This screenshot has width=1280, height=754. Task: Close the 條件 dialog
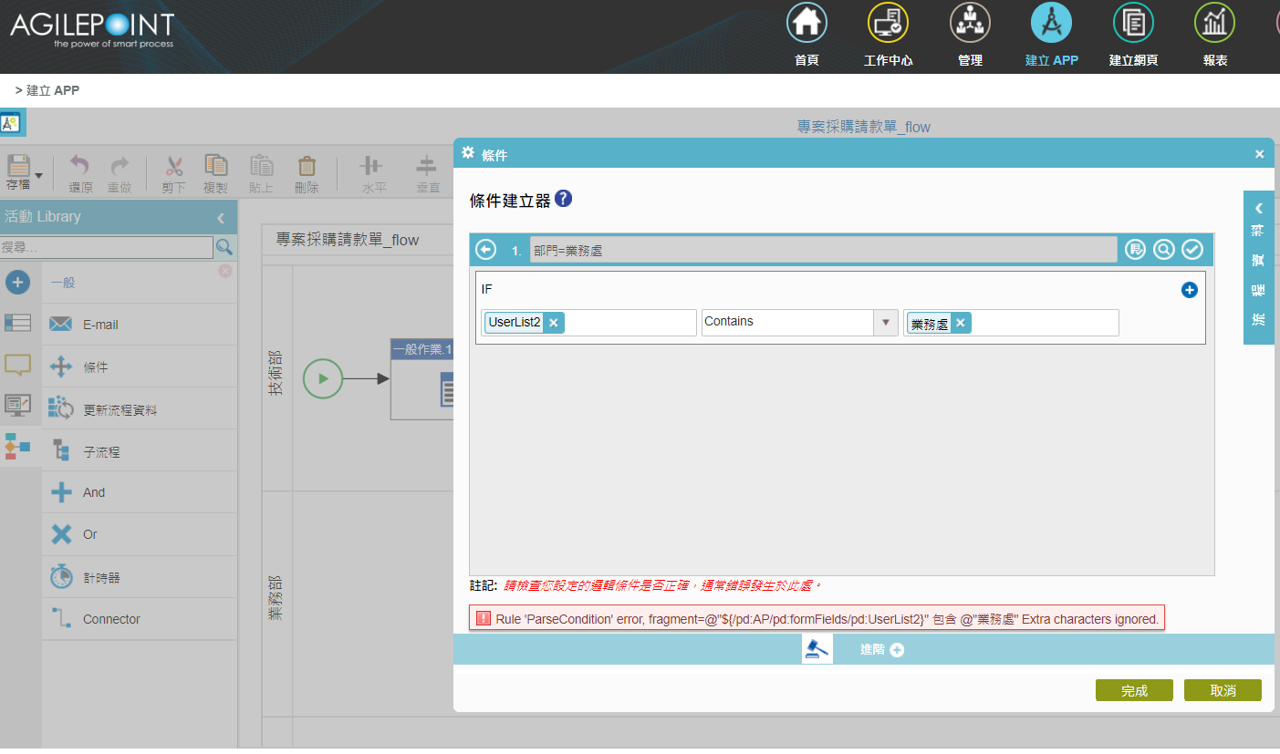[1259, 154]
